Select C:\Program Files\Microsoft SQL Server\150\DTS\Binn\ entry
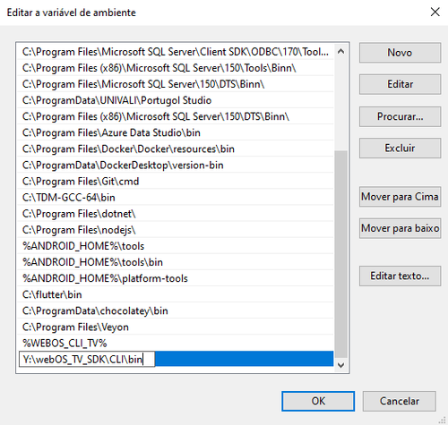The height and width of the screenshot is (425, 448). coord(176,84)
